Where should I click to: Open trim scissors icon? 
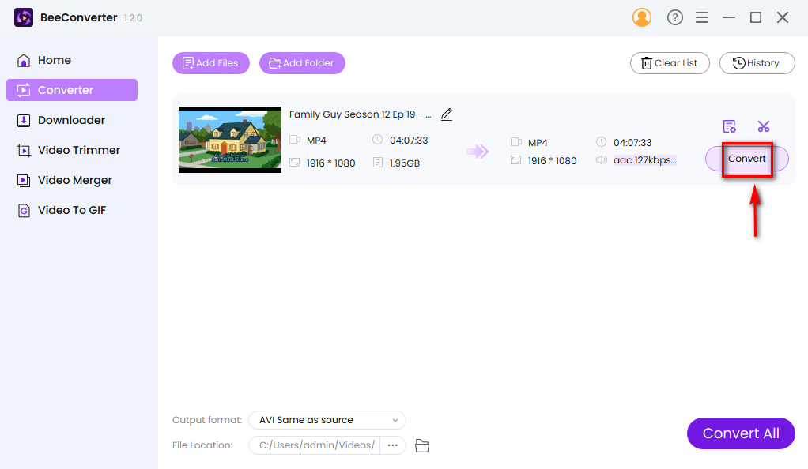(763, 126)
